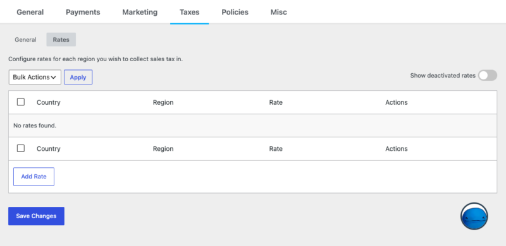Click the Save Changes button
This screenshot has width=506, height=246.
click(36, 216)
